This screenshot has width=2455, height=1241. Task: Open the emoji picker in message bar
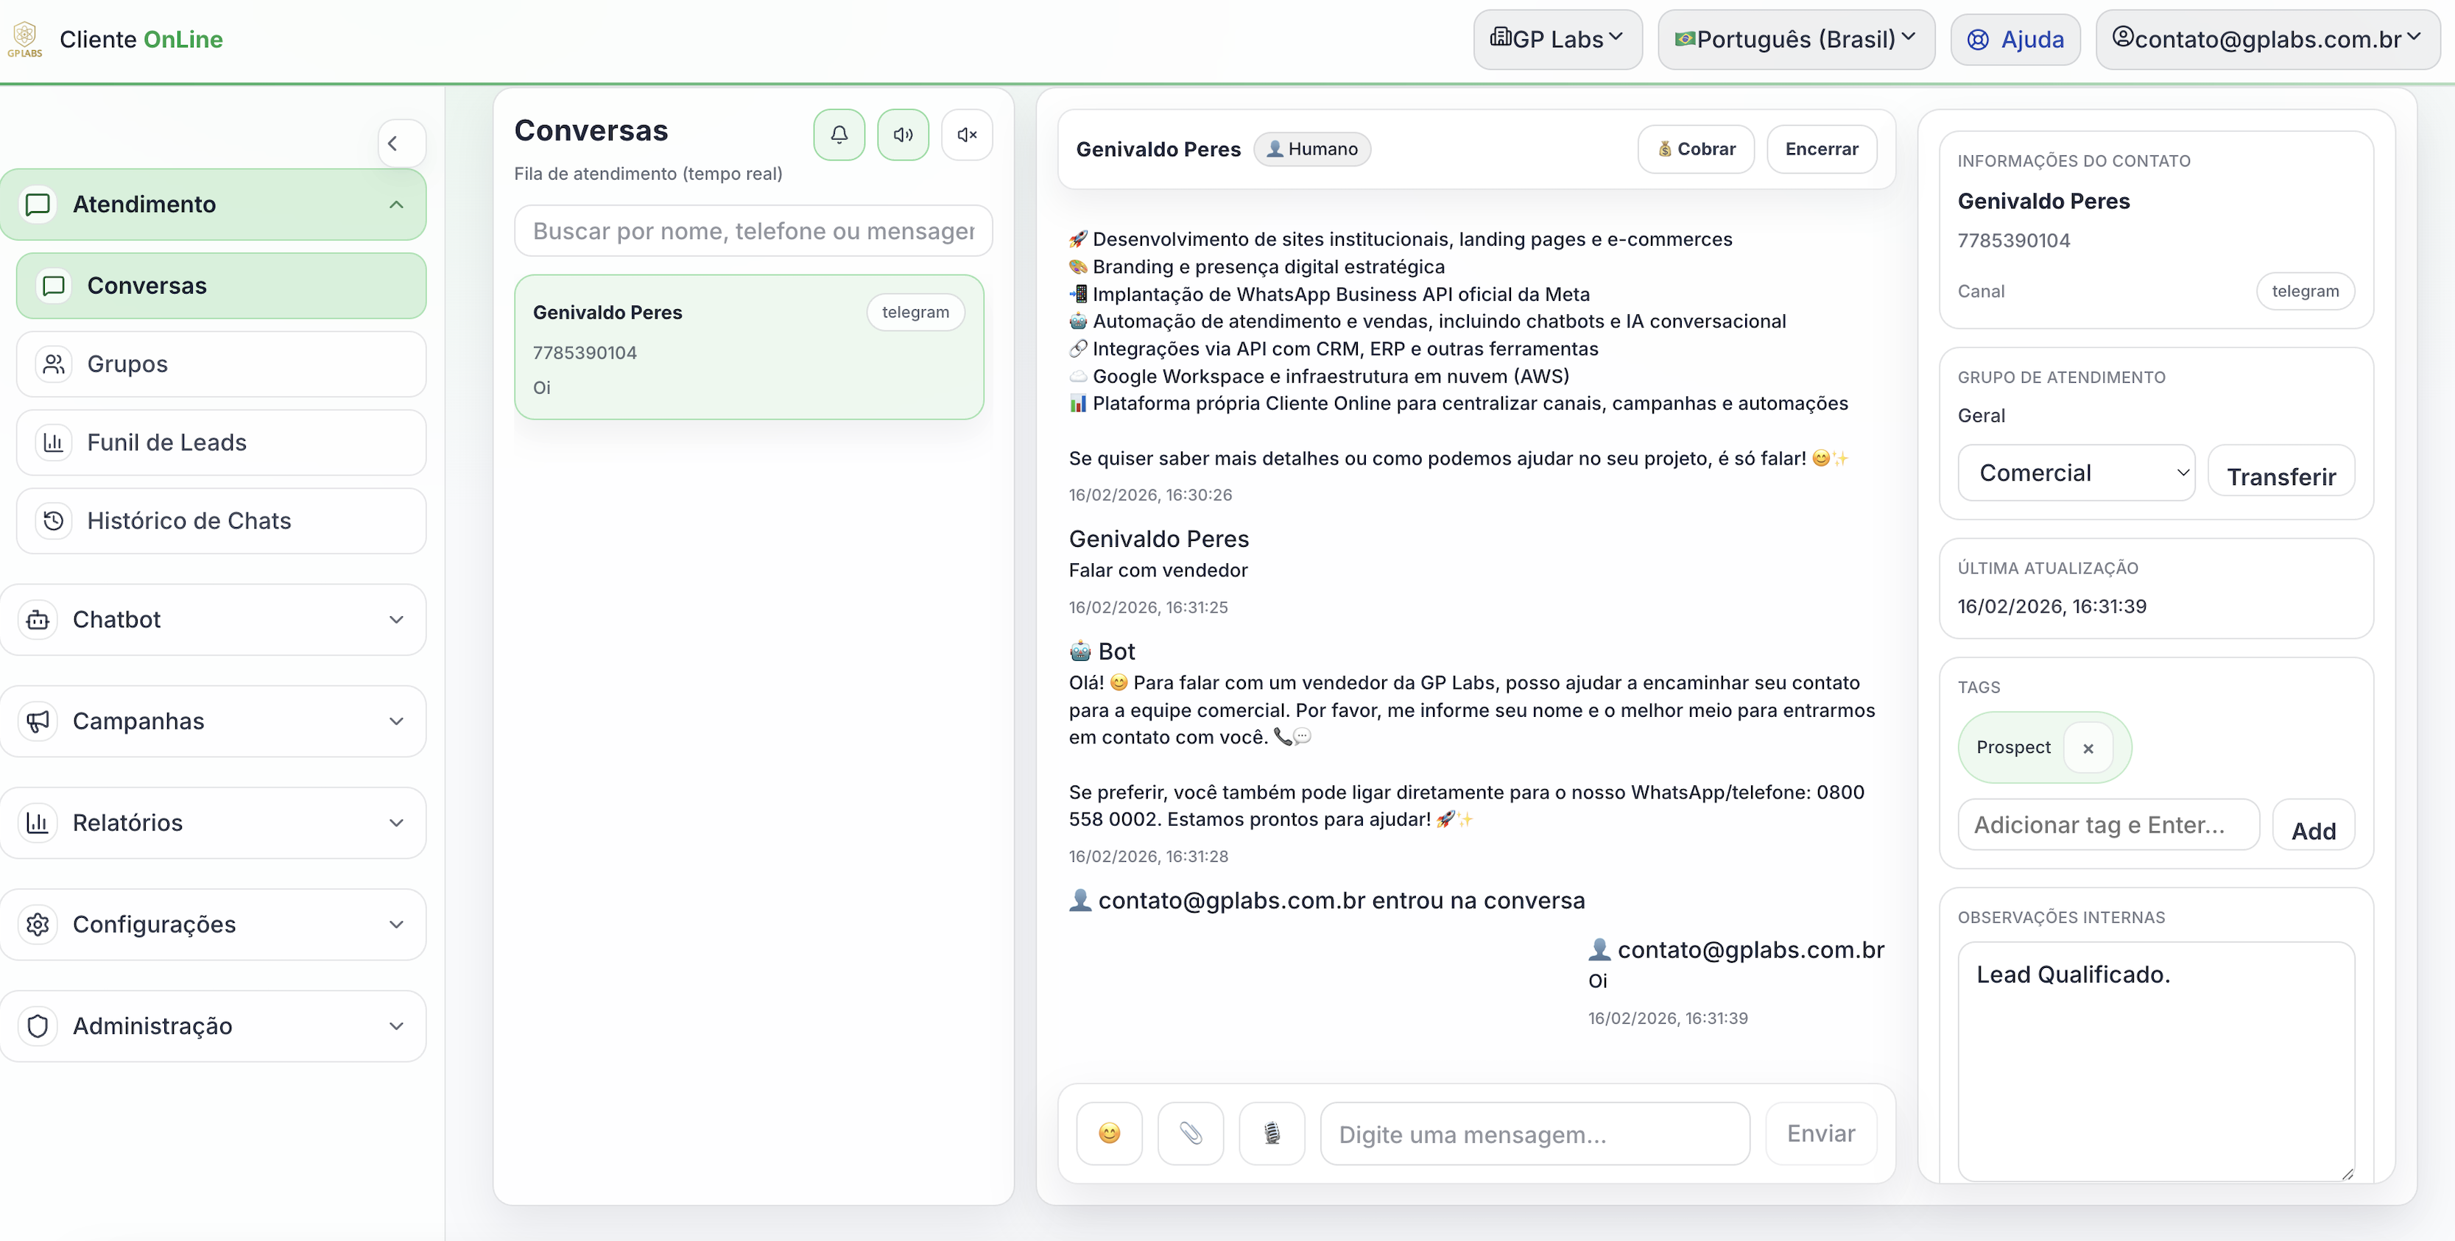[1108, 1132]
